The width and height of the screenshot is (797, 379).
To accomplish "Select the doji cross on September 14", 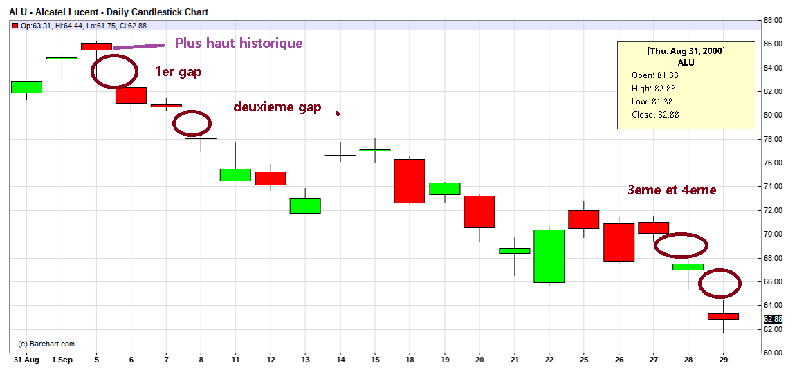I will click(340, 155).
